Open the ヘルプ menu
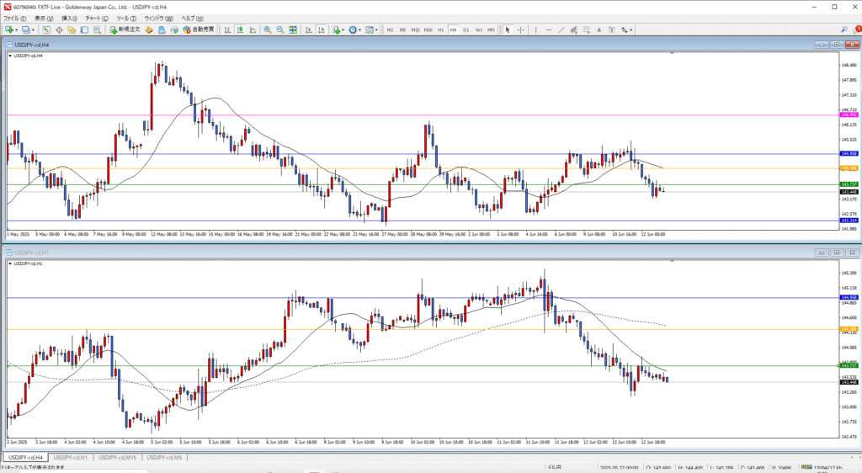Screen dimensions: 862x473 (192, 19)
